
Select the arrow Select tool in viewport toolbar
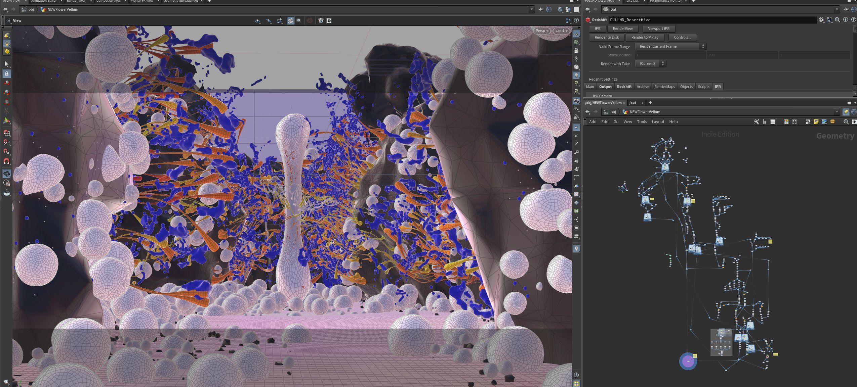point(6,64)
